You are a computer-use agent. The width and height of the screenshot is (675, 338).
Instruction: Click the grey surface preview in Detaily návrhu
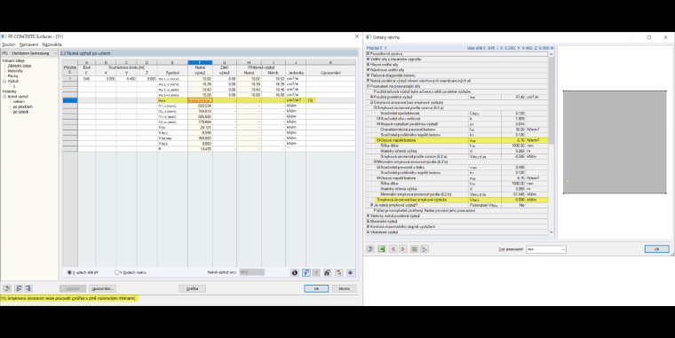[615, 142]
